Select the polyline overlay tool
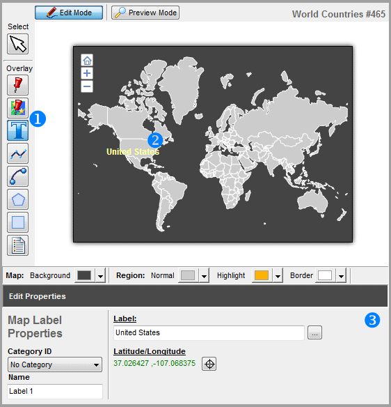The width and height of the screenshot is (391, 407). [17, 153]
